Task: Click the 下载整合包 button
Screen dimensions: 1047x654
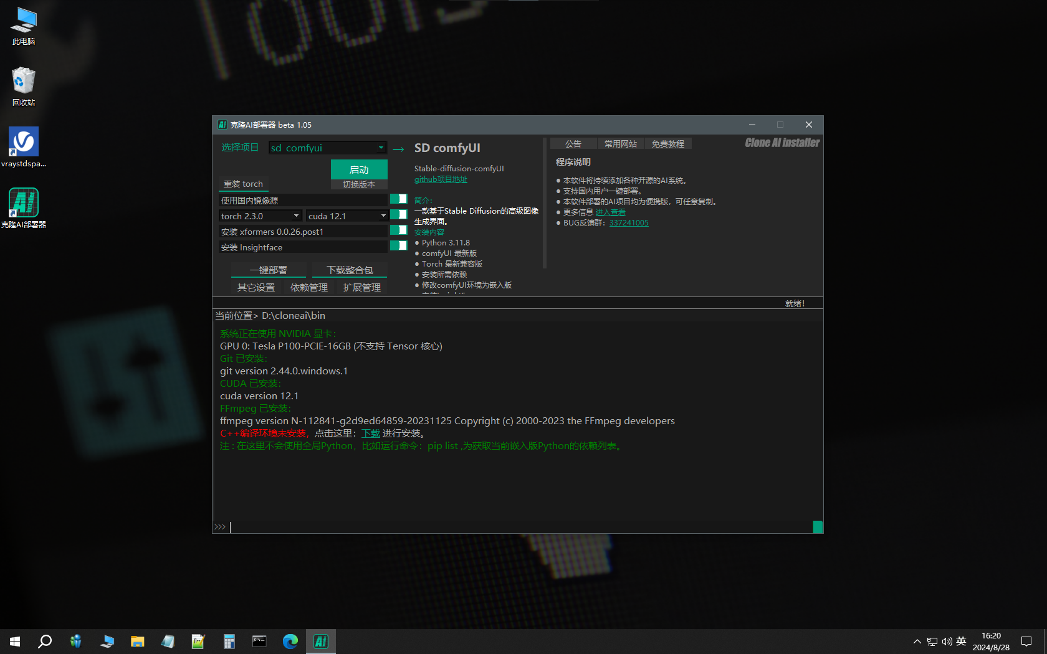Action: coord(350,270)
